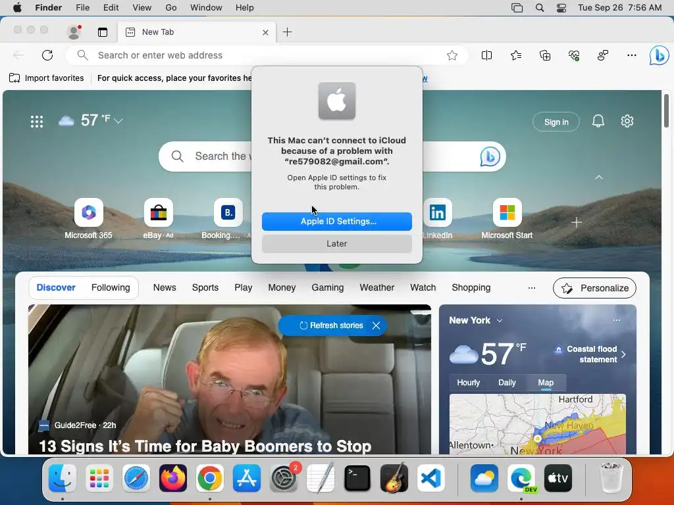This screenshot has height=505, width=674.
Task: Click the Sign in button
Action: coord(556,122)
